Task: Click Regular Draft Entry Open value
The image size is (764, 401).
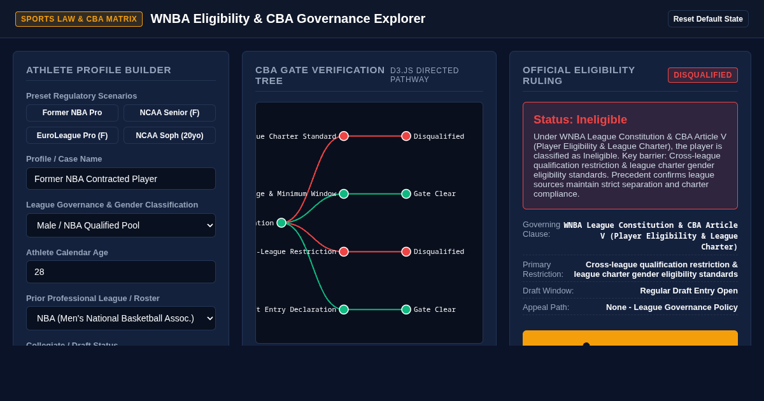Action: coord(689,291)
